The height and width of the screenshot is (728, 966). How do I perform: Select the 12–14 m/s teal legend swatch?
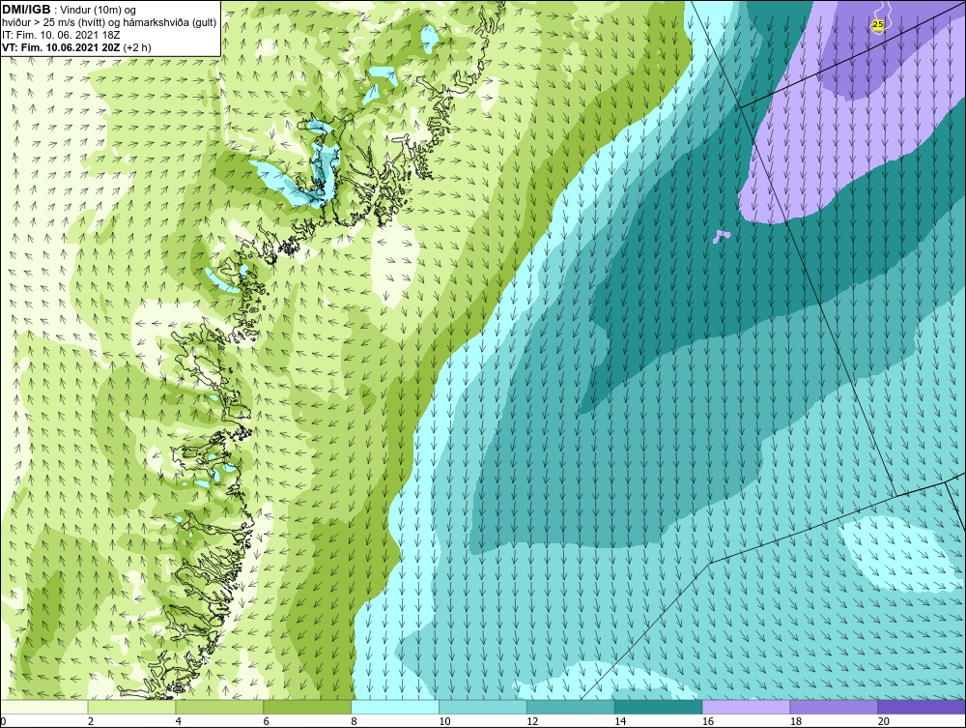point(571,707)
